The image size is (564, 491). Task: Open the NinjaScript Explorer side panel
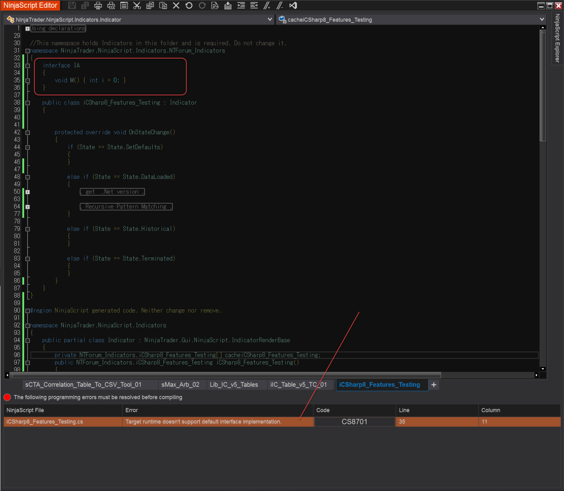click(557, 38)
